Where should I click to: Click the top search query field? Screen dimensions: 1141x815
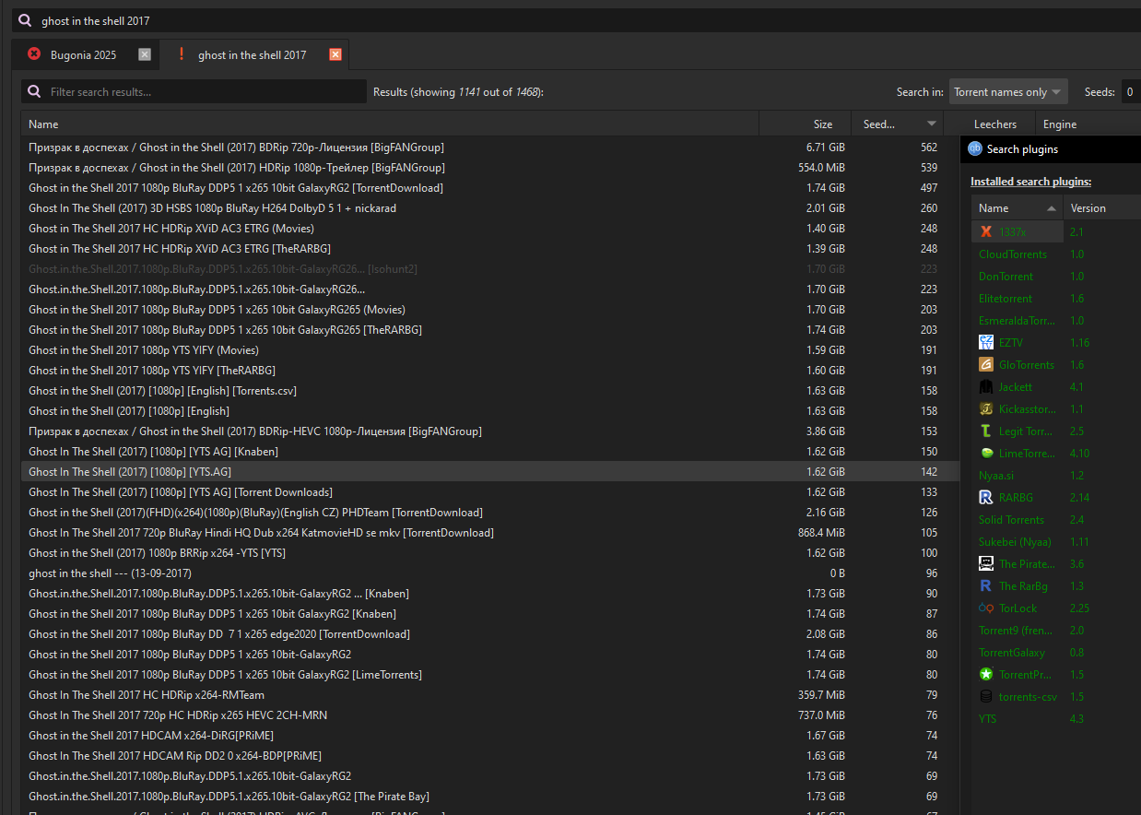pyautogui.click(x=575, y=20)
